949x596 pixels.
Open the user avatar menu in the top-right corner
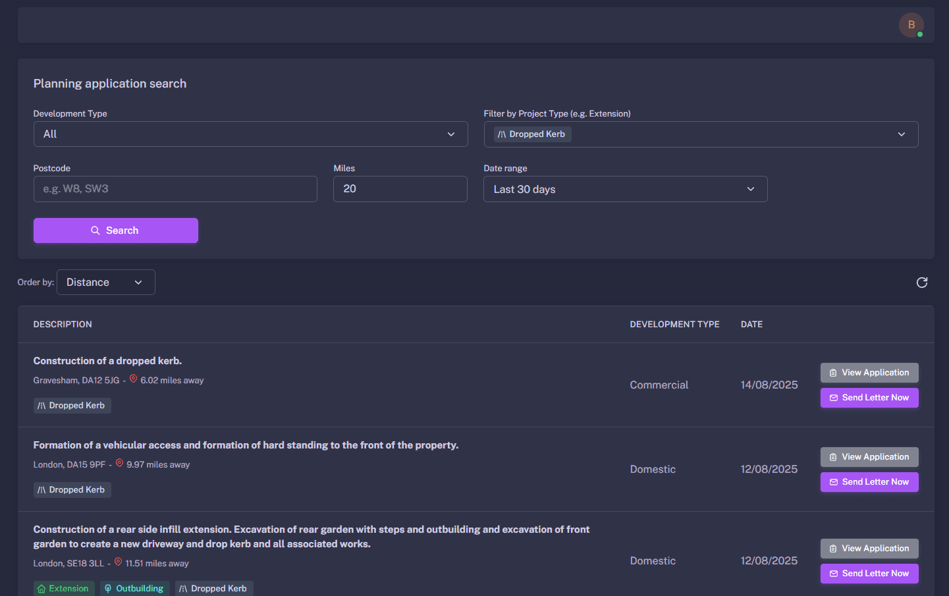pyautogui.click(x=911, y=24)
